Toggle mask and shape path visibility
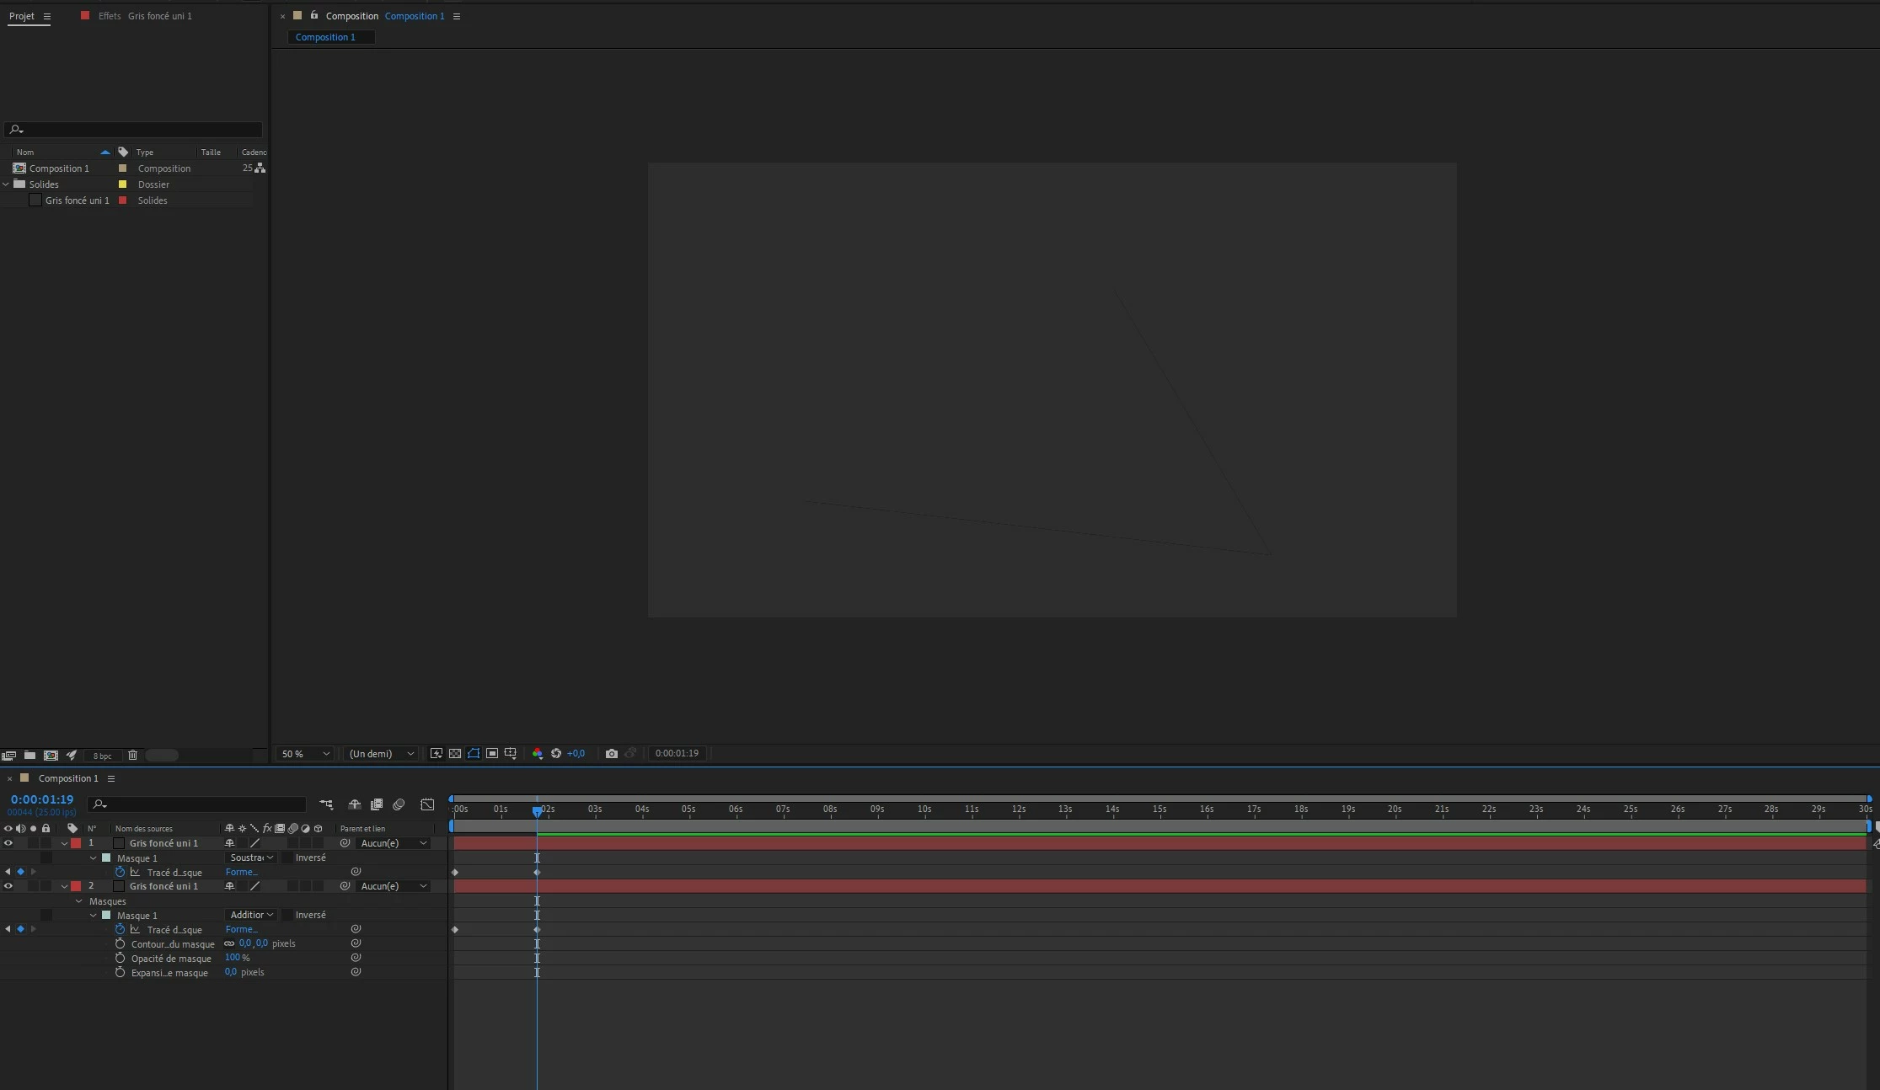Viewport: 1880px width, 1090px height. coord(474,753)
